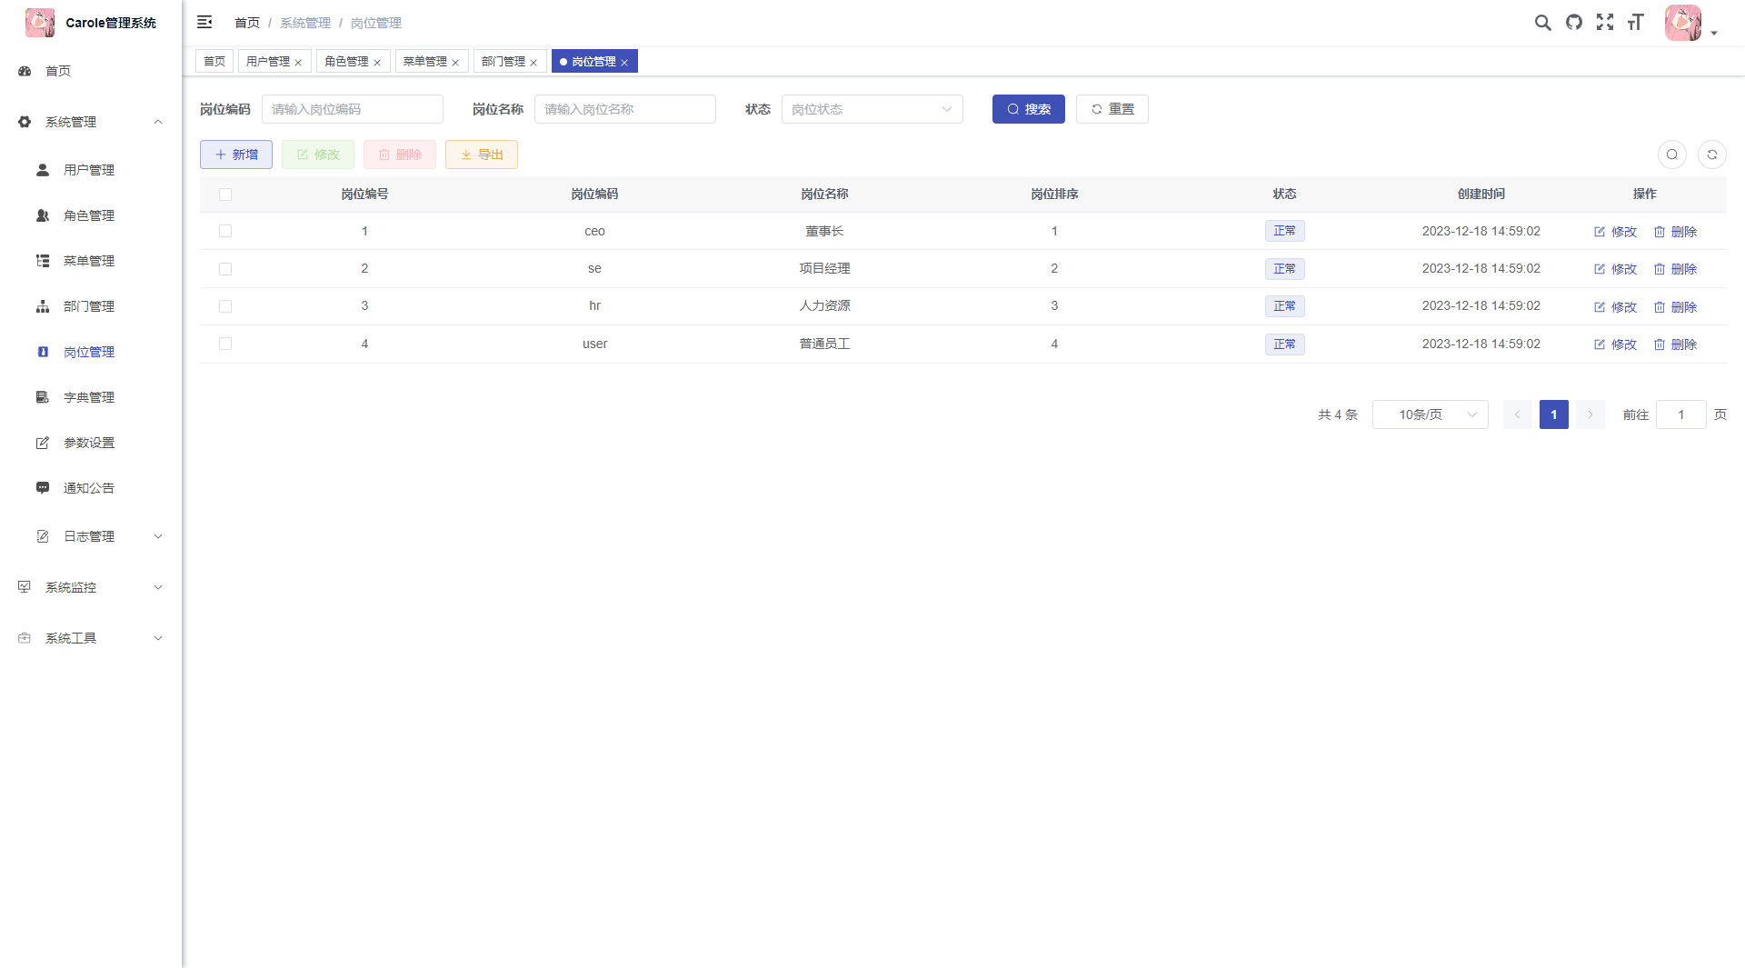1745x968 pixels.
Task: Edit the 董事长 row via 修改
Action: pos(1615,232)
